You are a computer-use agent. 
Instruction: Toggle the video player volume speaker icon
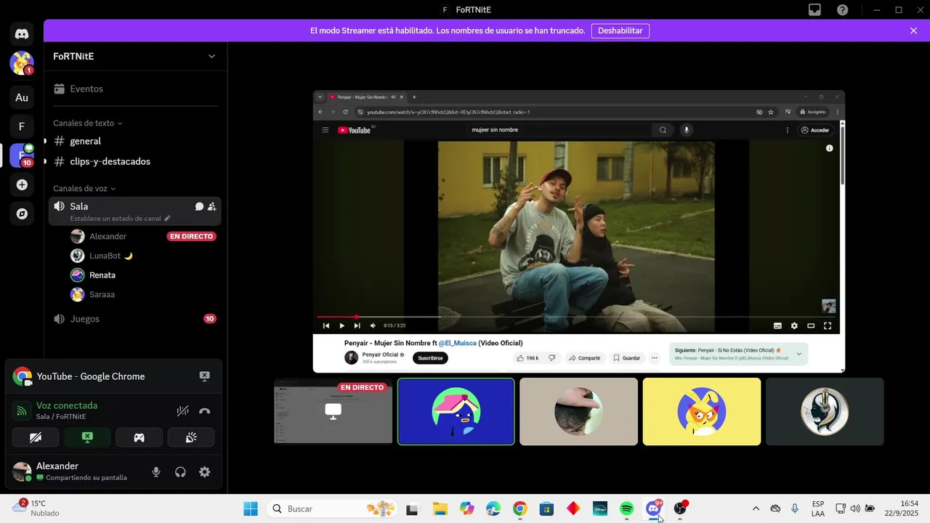373,325
